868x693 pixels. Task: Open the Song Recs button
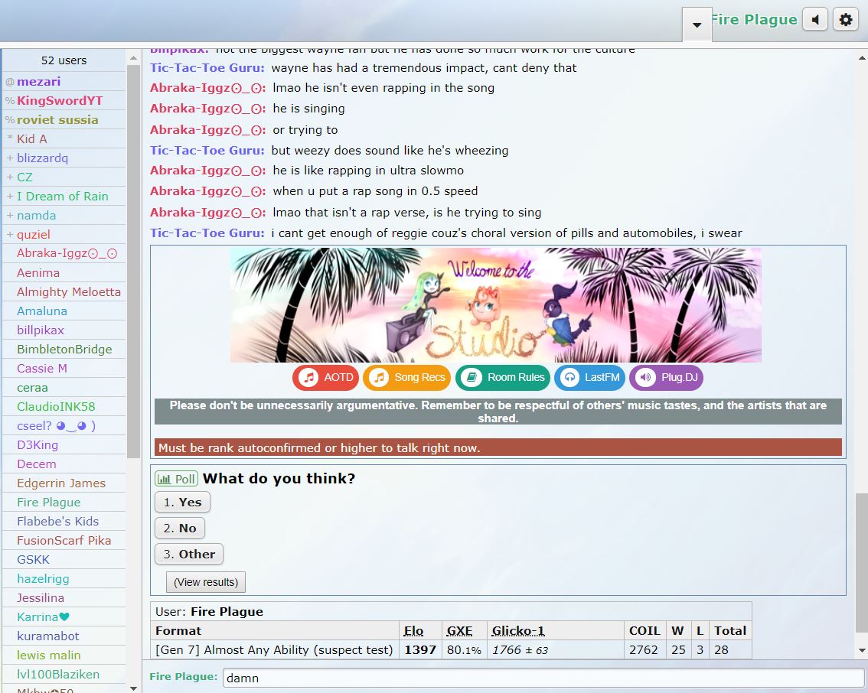(407, 377)
